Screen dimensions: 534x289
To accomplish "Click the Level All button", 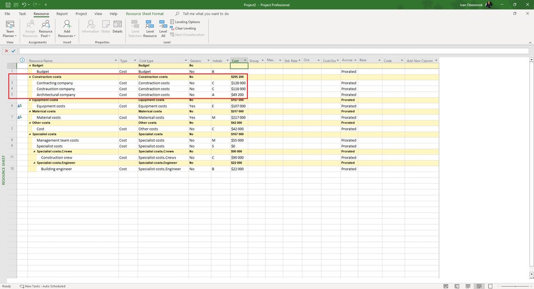I will pos(163,29).
